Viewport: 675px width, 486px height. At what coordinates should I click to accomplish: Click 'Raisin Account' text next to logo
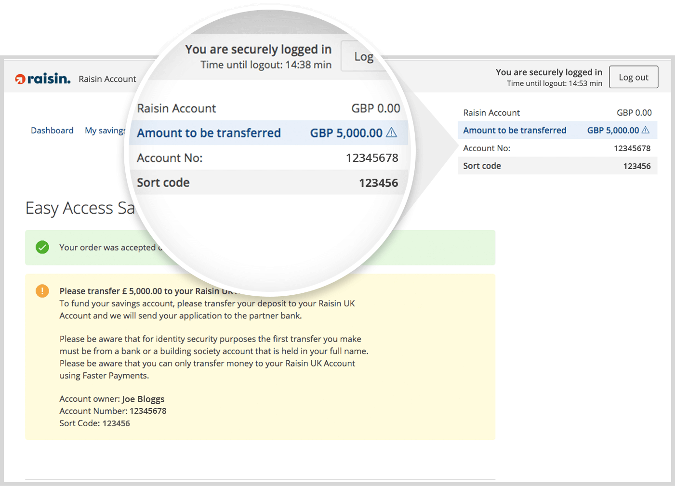coord(107,79)
